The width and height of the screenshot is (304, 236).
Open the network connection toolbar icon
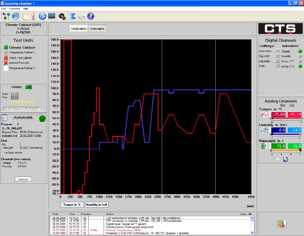[6, 16]
